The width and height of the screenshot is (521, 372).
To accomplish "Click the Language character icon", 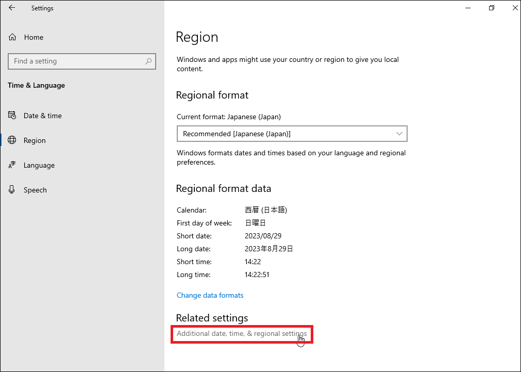I will [12, 165].
